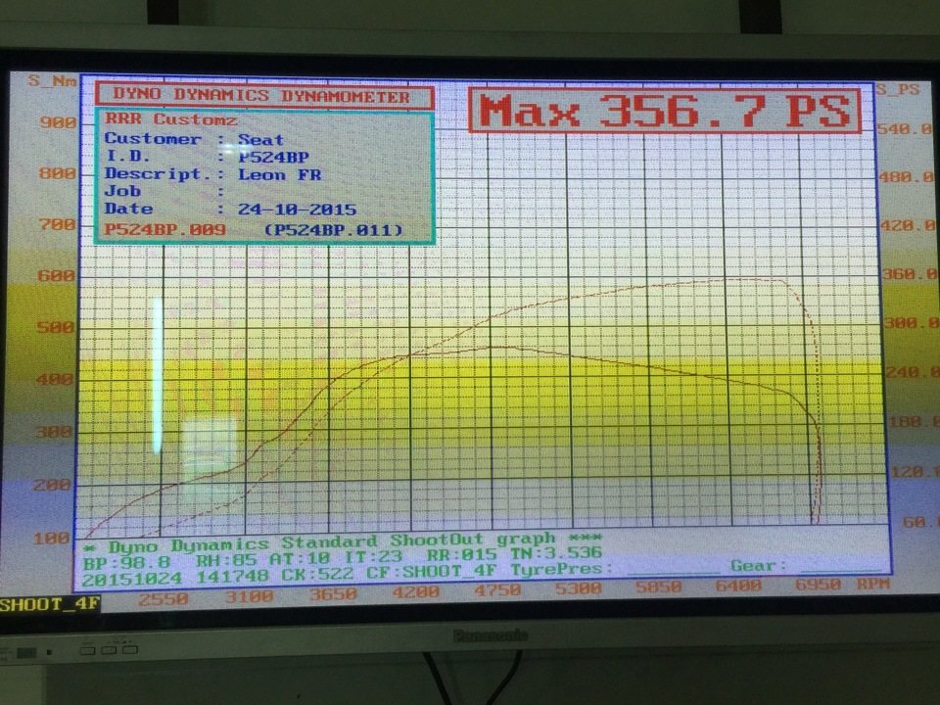940x705 pixels.
Task: Click the SHOOT_4F mode label
Action: tap(49, 604)
